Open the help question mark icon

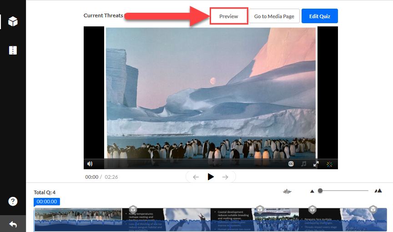tap(13, 201)
